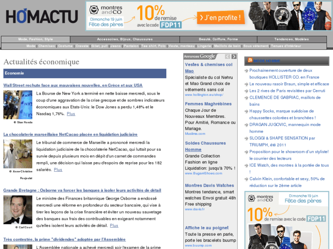Click Plus link after NetCacao summary

58,170
